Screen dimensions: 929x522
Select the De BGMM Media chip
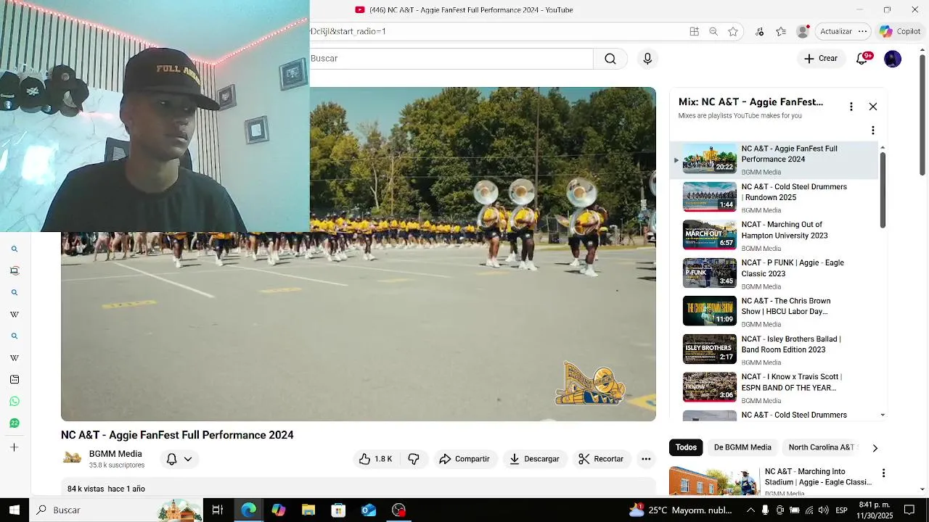pos(742,447)
